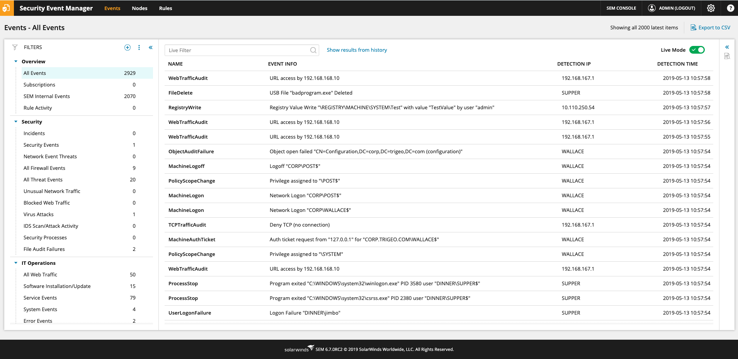
Task: Open the Rules tab
Action: [165, 8]
